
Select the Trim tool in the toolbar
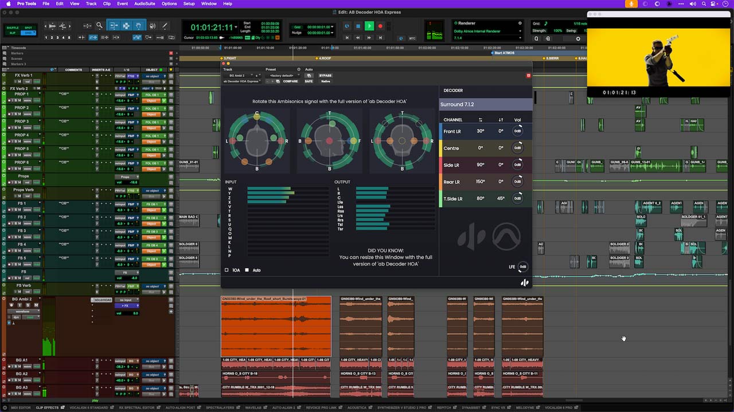tap(114, 25)
